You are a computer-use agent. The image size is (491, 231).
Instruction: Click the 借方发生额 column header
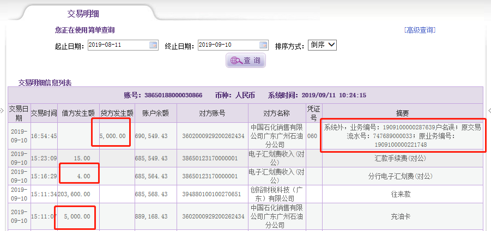[79, 113]
